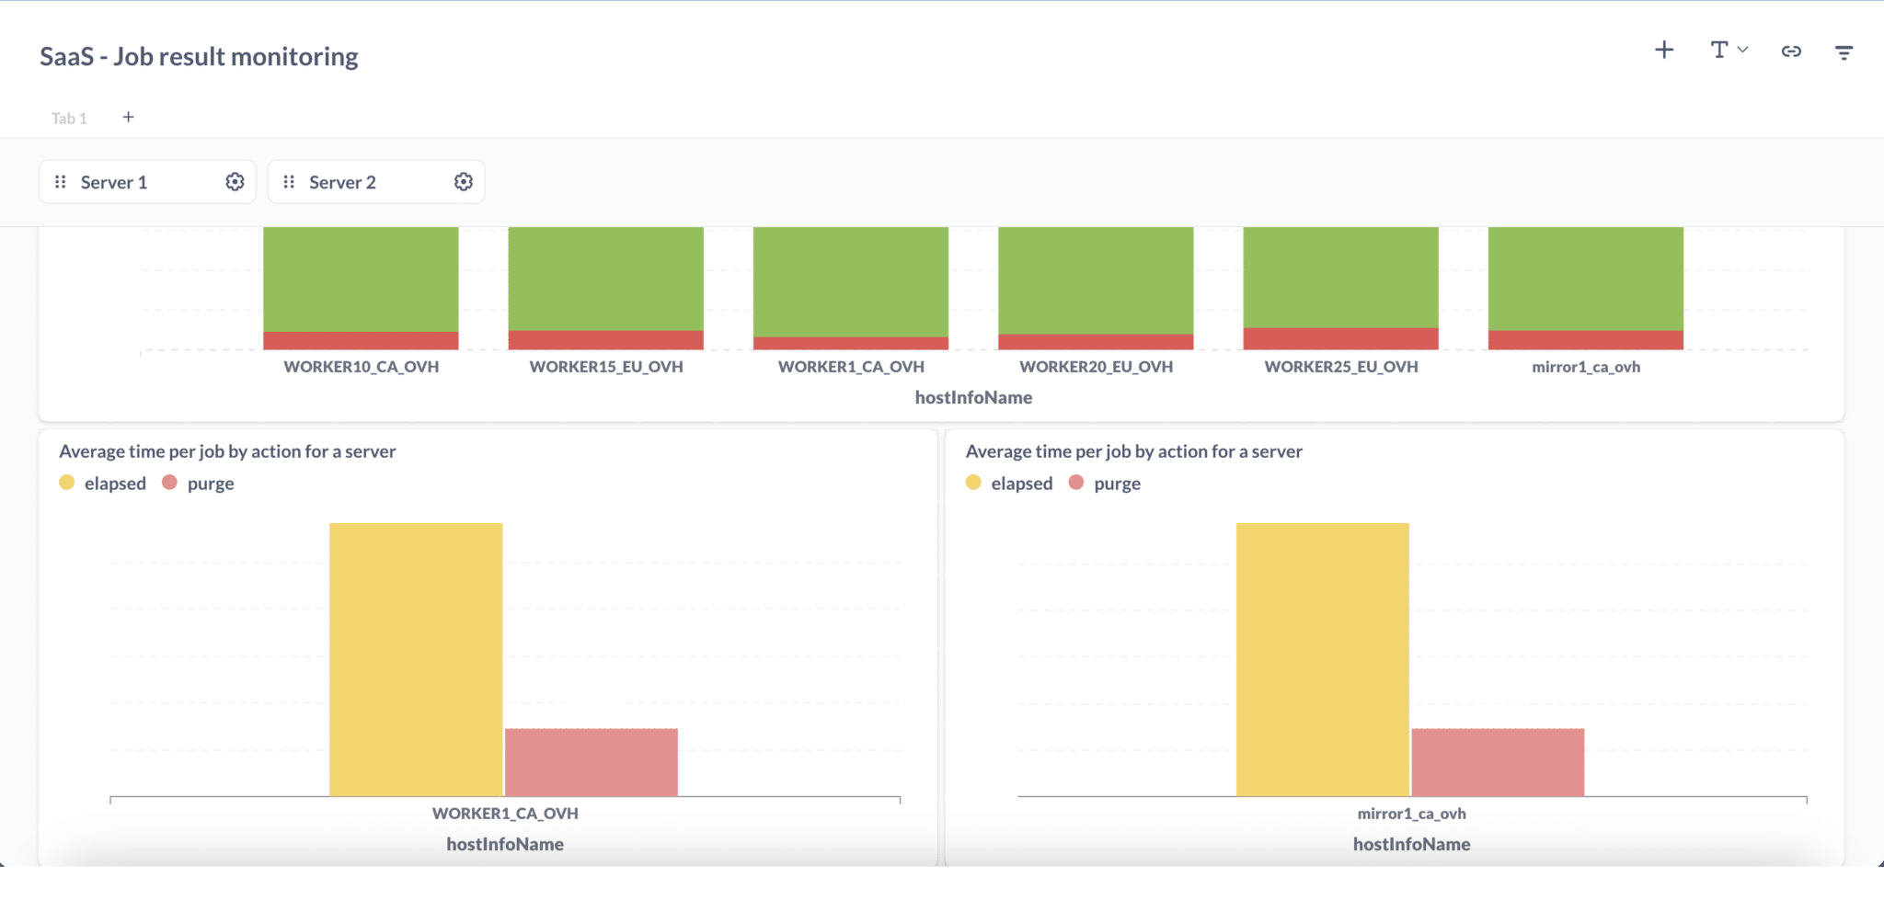Open settings gear for Server 1 filter
The image size is (1884, 923).
[x=235, y=181]
